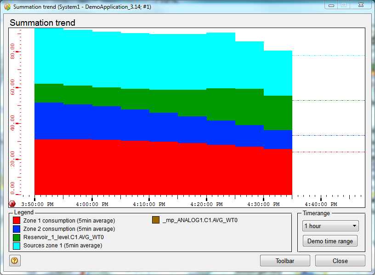This screenshot has height=275, width=375.
Task: Click the 40.00 value axis label
Action: pyautogui.click(x=12, y=123)
